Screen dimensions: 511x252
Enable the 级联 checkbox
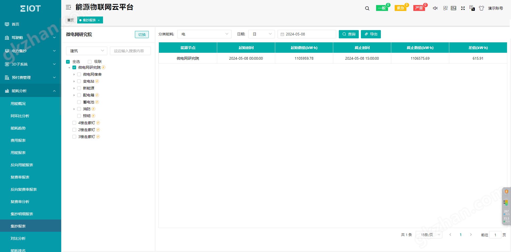tap(90, 62)
